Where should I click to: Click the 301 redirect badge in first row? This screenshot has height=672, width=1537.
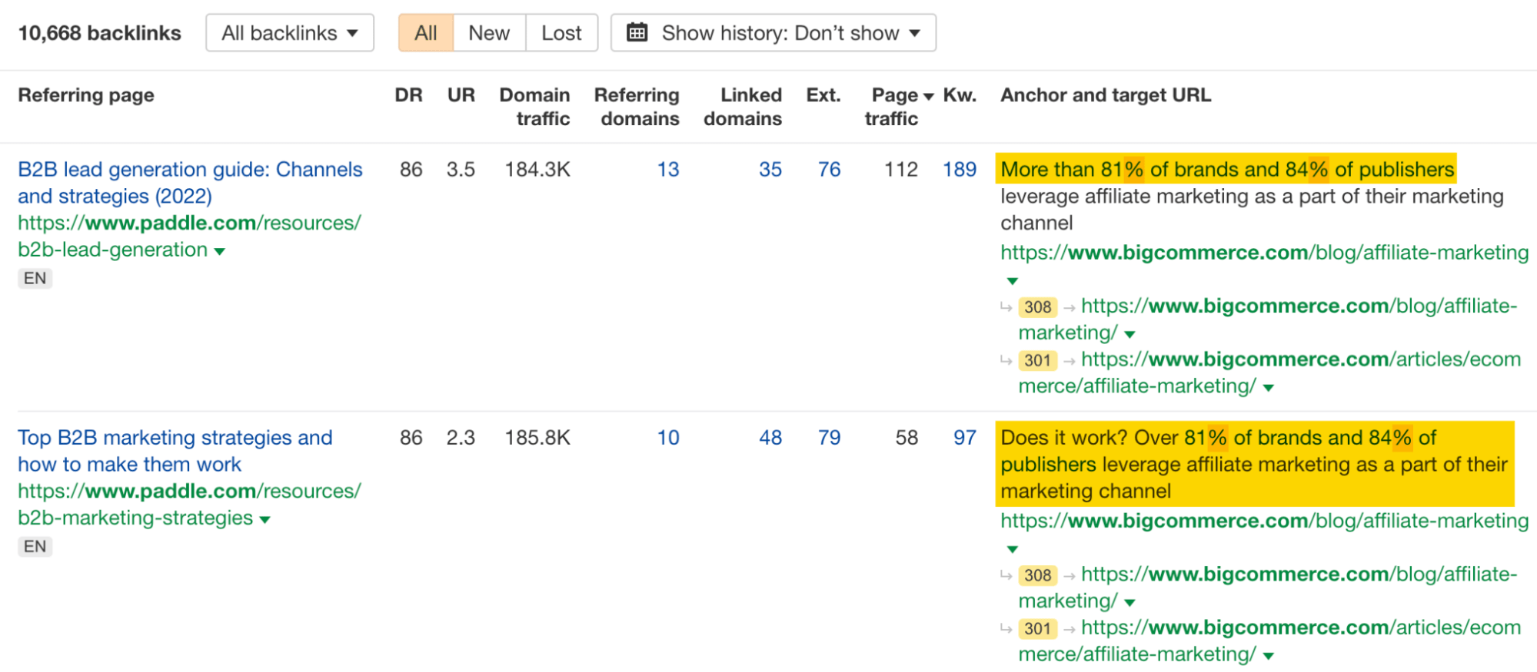click(1037, 360)
